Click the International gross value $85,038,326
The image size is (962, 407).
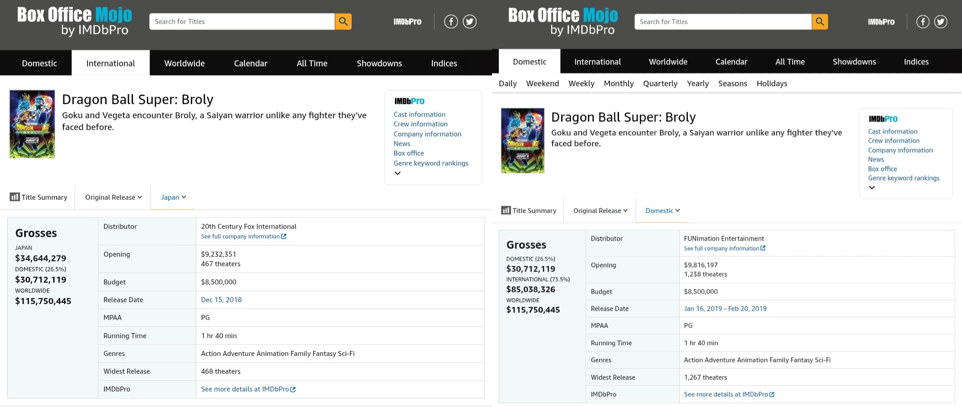[x=531, y=289]
